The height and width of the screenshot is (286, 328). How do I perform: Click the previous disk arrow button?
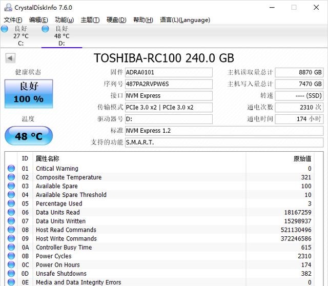point(10,58)
